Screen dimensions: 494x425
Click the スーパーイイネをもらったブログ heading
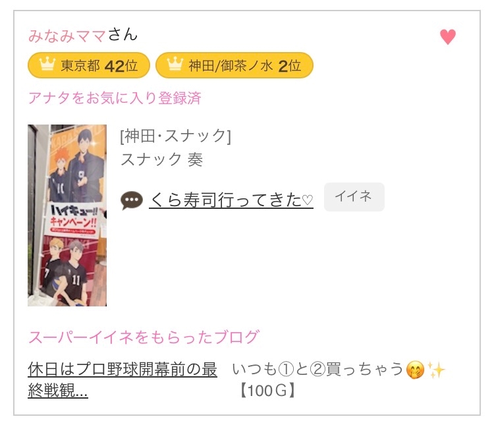[x=144, y=337]
